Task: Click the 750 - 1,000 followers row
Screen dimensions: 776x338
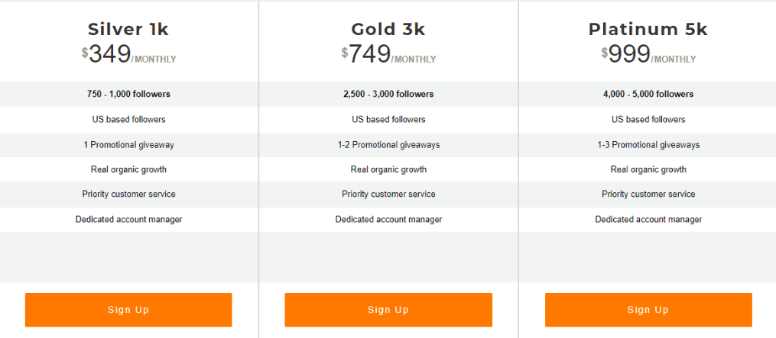Action: click(x=128, y=94)
